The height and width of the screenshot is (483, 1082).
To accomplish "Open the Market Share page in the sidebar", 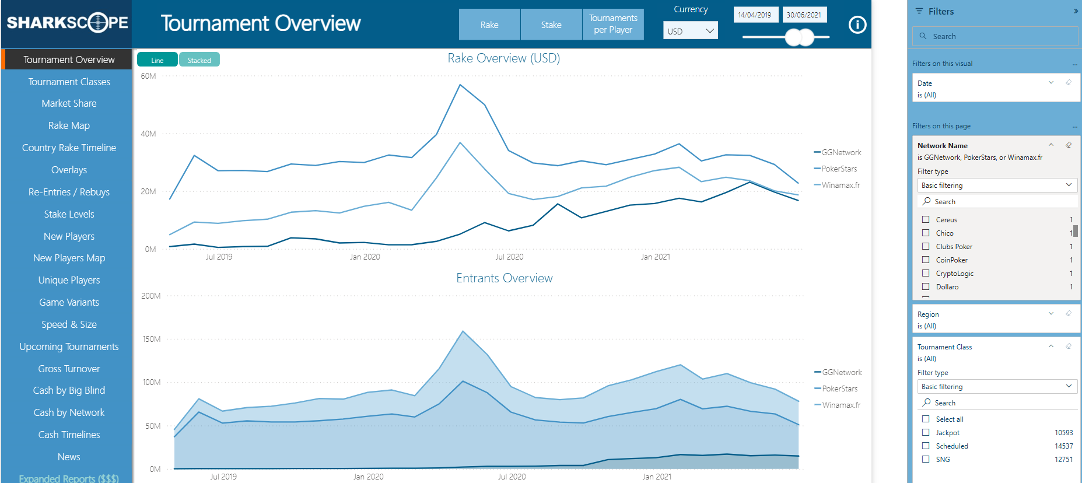I will pyautogui.click(x=69, y=103).
